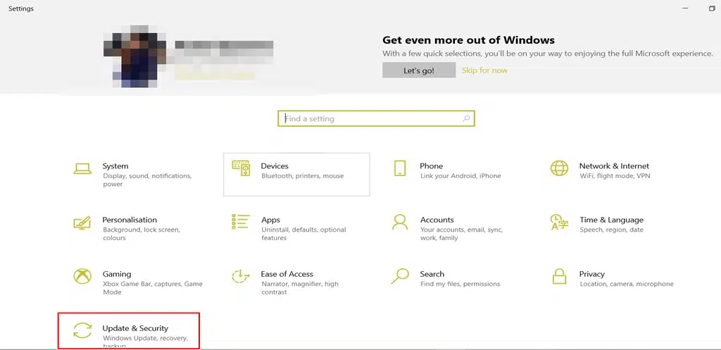
Task: Click 'Background, lock screen, colours' description
Action: coord(141,234)
